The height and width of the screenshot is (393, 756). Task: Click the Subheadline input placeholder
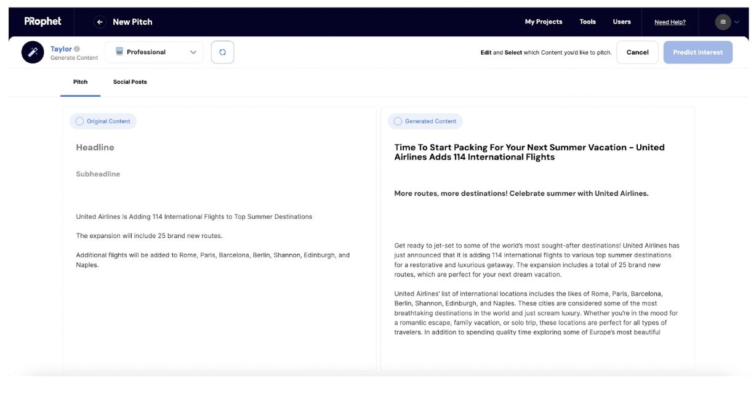click(98, 174)
